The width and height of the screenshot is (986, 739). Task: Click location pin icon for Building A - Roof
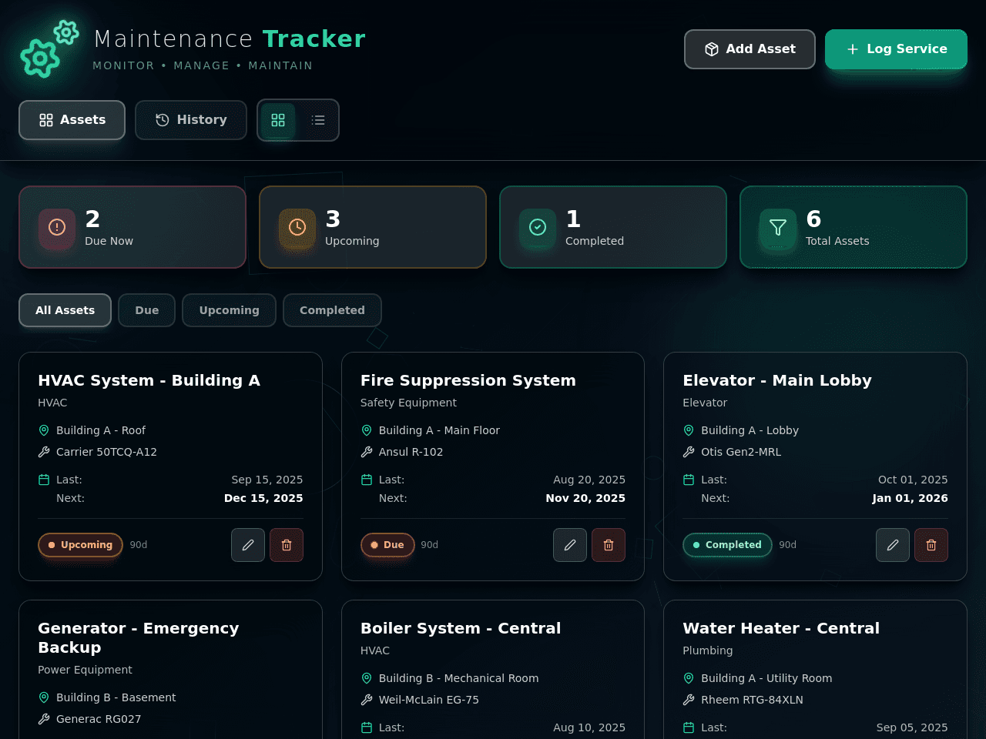click(44, 430)
